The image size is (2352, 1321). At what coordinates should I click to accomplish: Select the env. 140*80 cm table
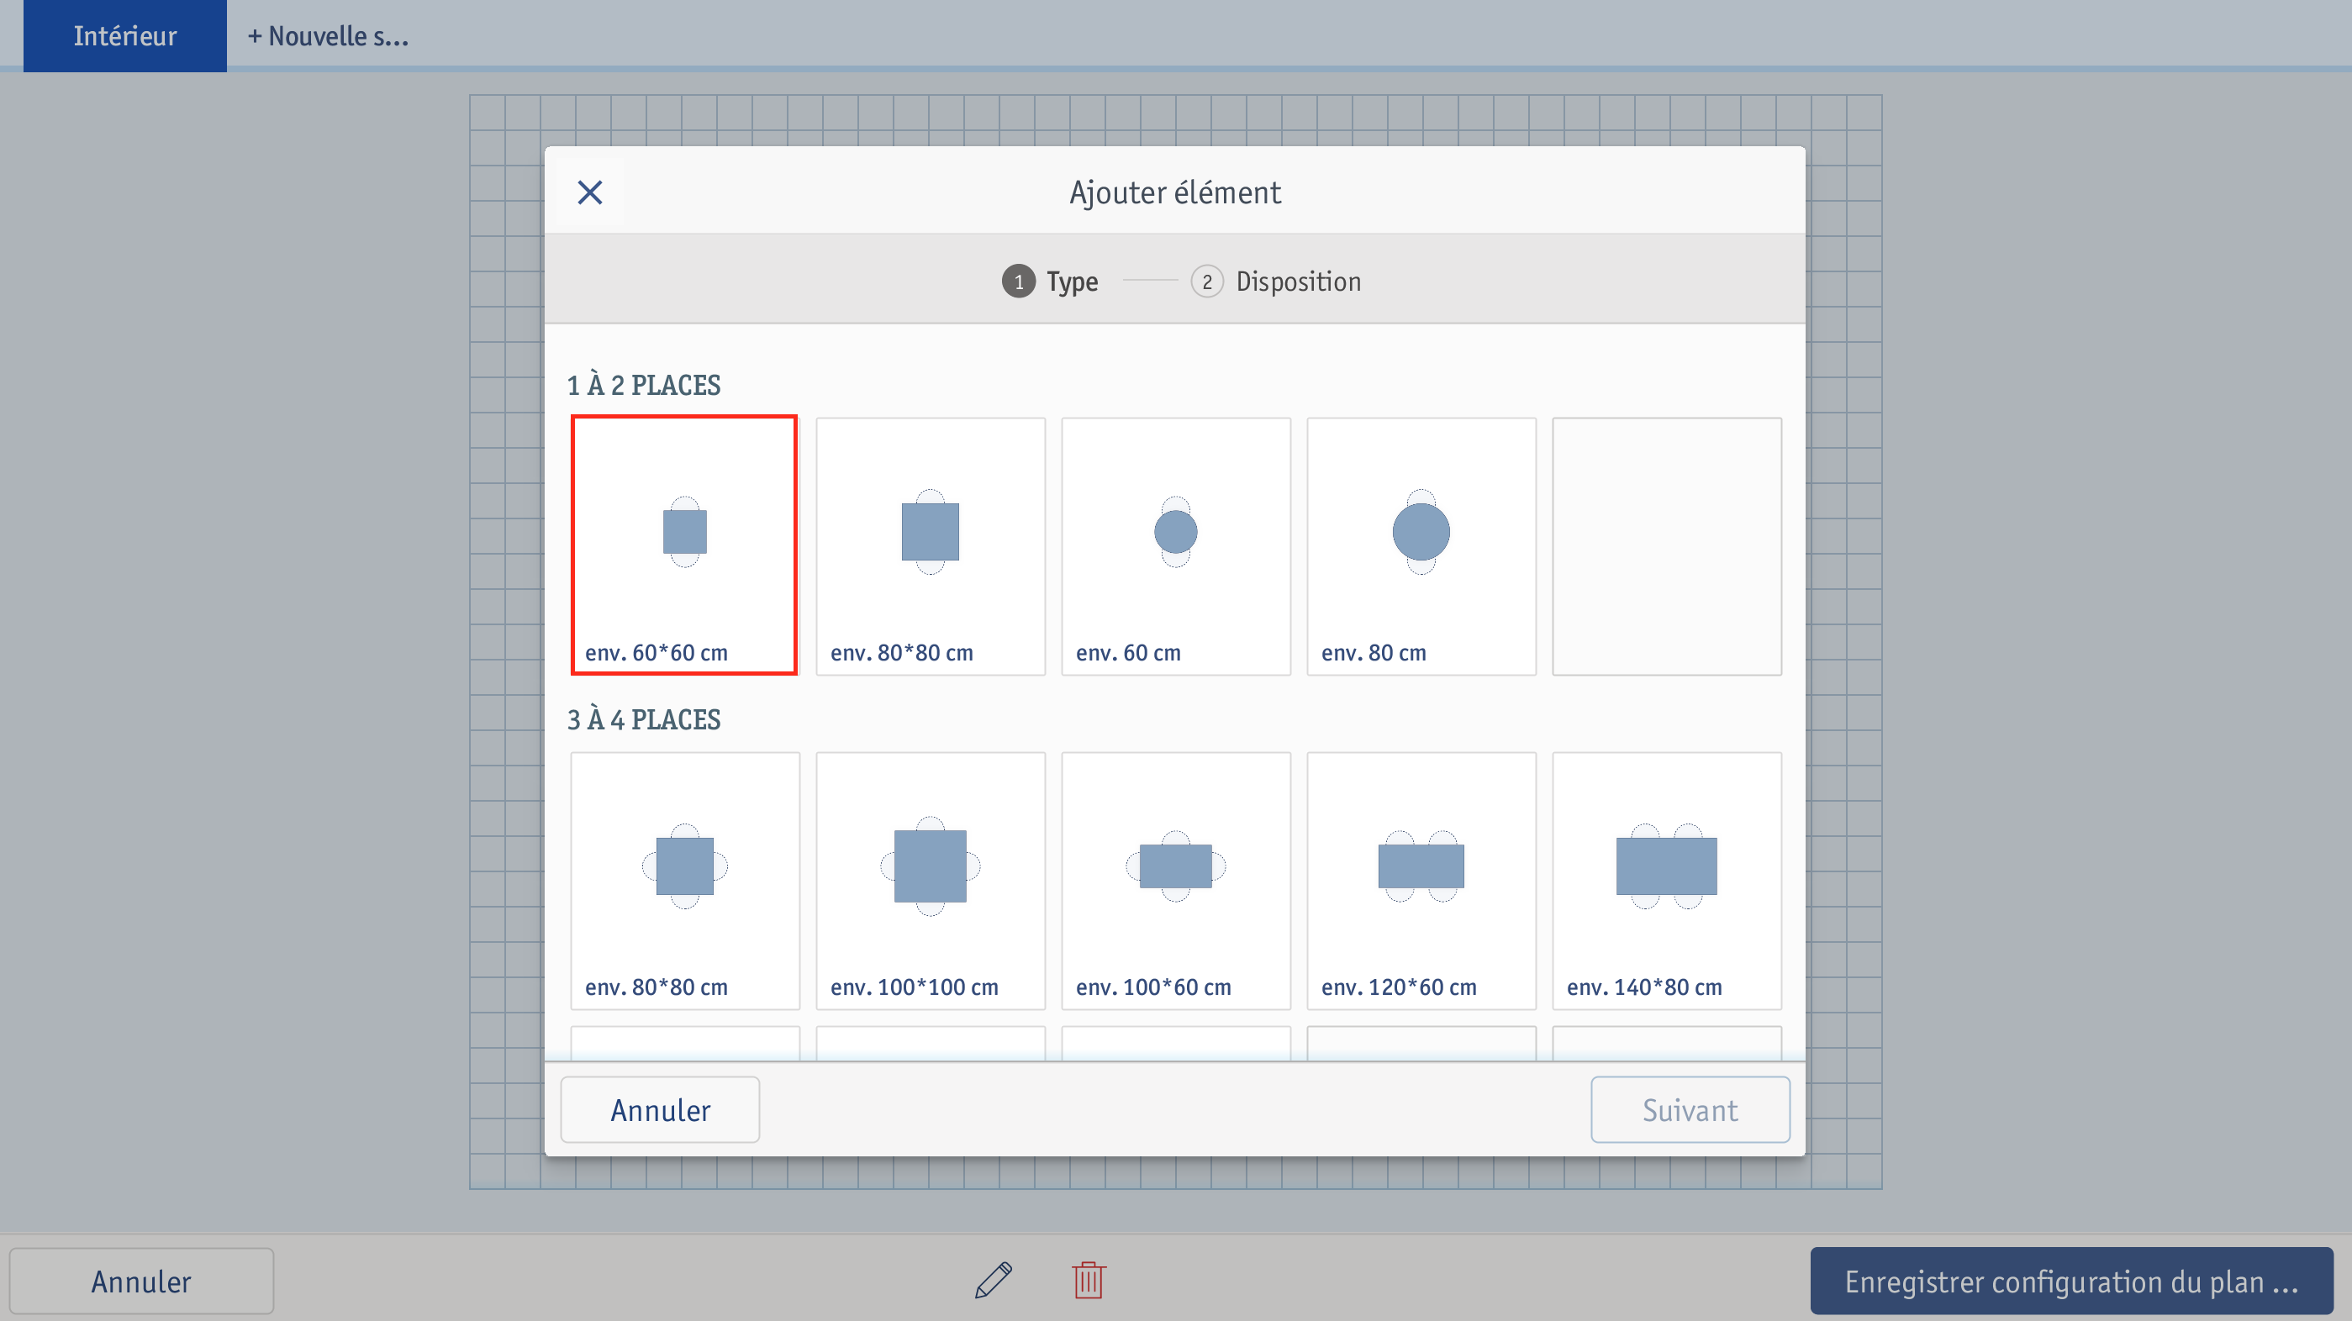click(1667, 881)
